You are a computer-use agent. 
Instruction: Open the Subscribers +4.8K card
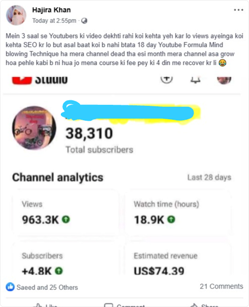point(66,258)
